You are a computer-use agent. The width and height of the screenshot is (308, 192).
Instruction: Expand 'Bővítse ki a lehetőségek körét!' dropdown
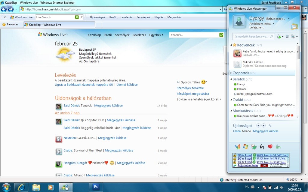[199, 99]
